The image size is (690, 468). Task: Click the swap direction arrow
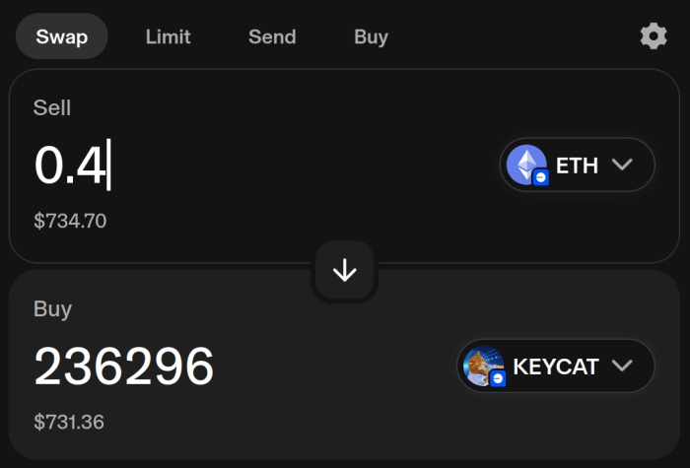pos(344,271)
